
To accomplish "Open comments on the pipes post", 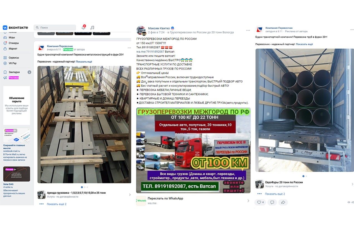I will [272, 202].
